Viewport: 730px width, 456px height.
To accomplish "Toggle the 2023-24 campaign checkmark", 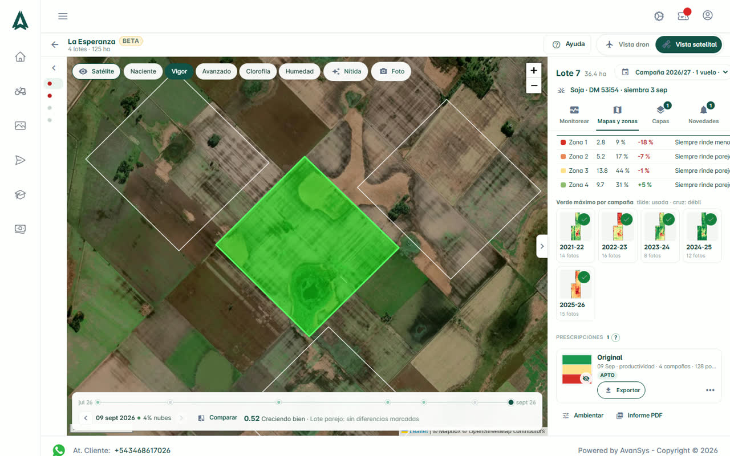I will pos(669,219).
